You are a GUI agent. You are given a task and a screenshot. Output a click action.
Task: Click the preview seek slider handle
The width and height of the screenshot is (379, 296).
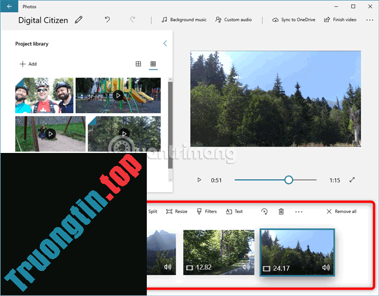click(288, 180)
